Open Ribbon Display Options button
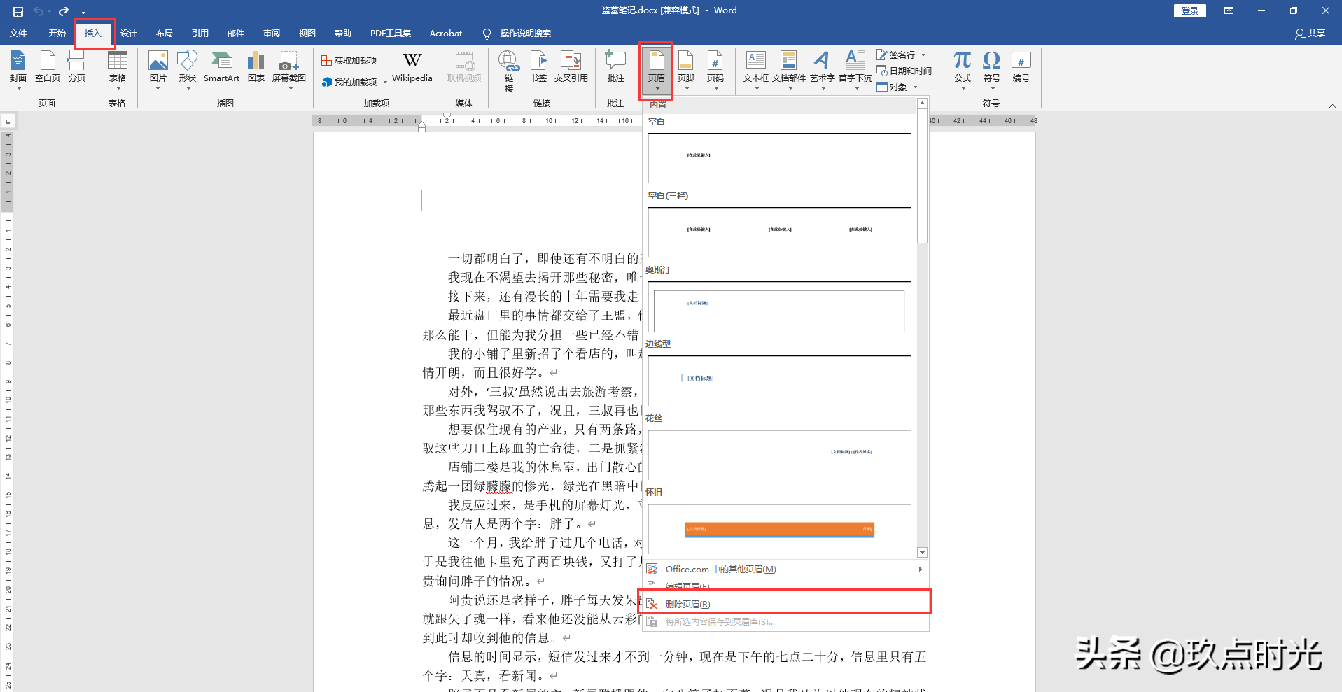This screenshot has width=1342, height=692. click(x=1229, y=10)
